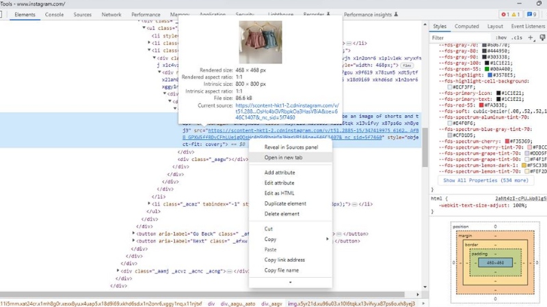Click the green --fds-green-55 color swatch
The width and height of the screenshot is (547, 307).
click(x=485, y=68)
